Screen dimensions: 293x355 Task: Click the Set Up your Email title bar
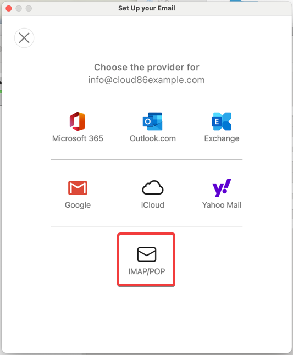click(x=146, y=8)
